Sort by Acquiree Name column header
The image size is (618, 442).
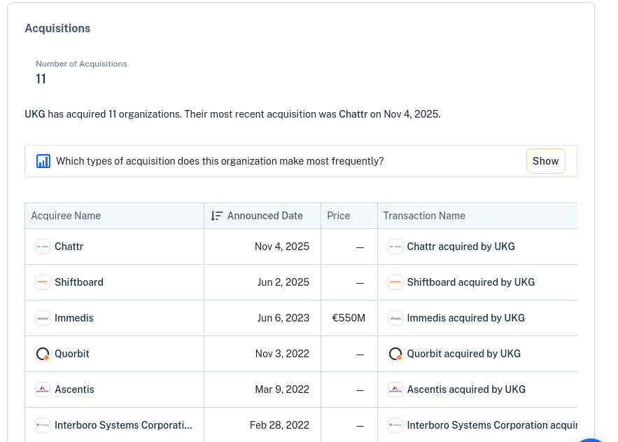click(x=66, y=216)
